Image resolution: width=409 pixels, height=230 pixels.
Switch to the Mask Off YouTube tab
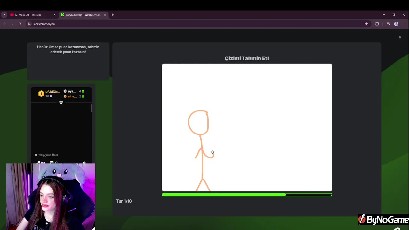point(33,15)
